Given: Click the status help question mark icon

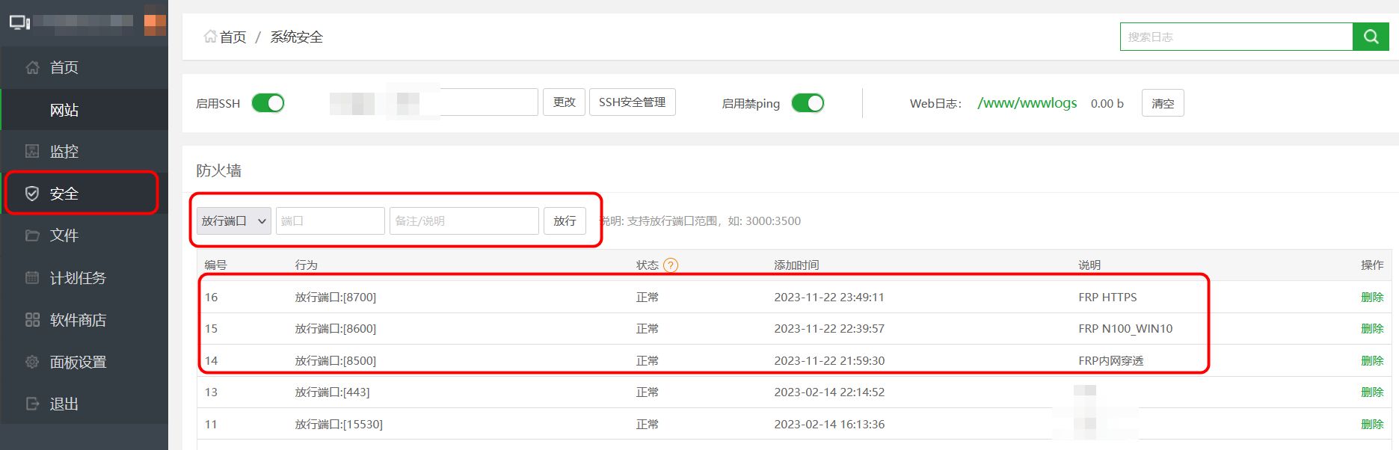Looking at the screenshot, I should (670, 265).
